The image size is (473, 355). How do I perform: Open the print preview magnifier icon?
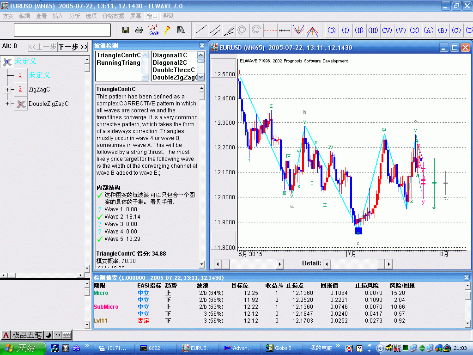pos(181,31)
